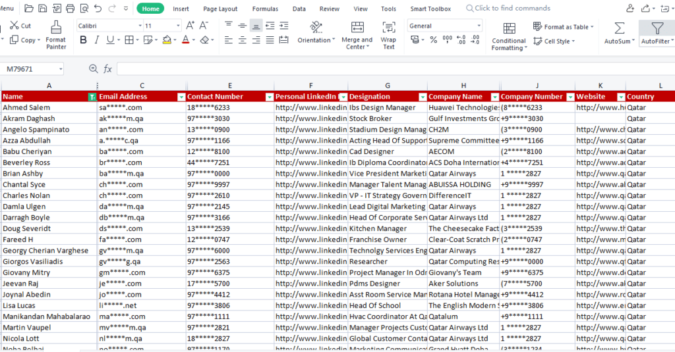Open the Formulas tab

[x=265, y=9]
